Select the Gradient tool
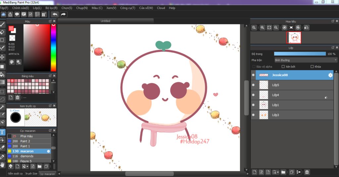 pyautogui.click(x=2, y=82)
